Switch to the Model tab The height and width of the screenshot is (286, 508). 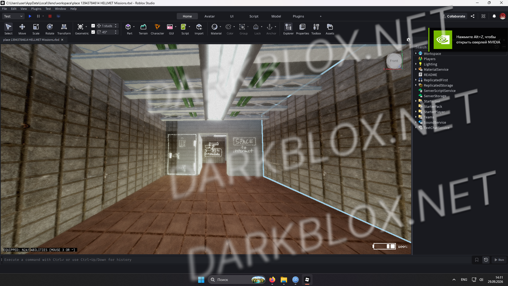coord(276,16)
